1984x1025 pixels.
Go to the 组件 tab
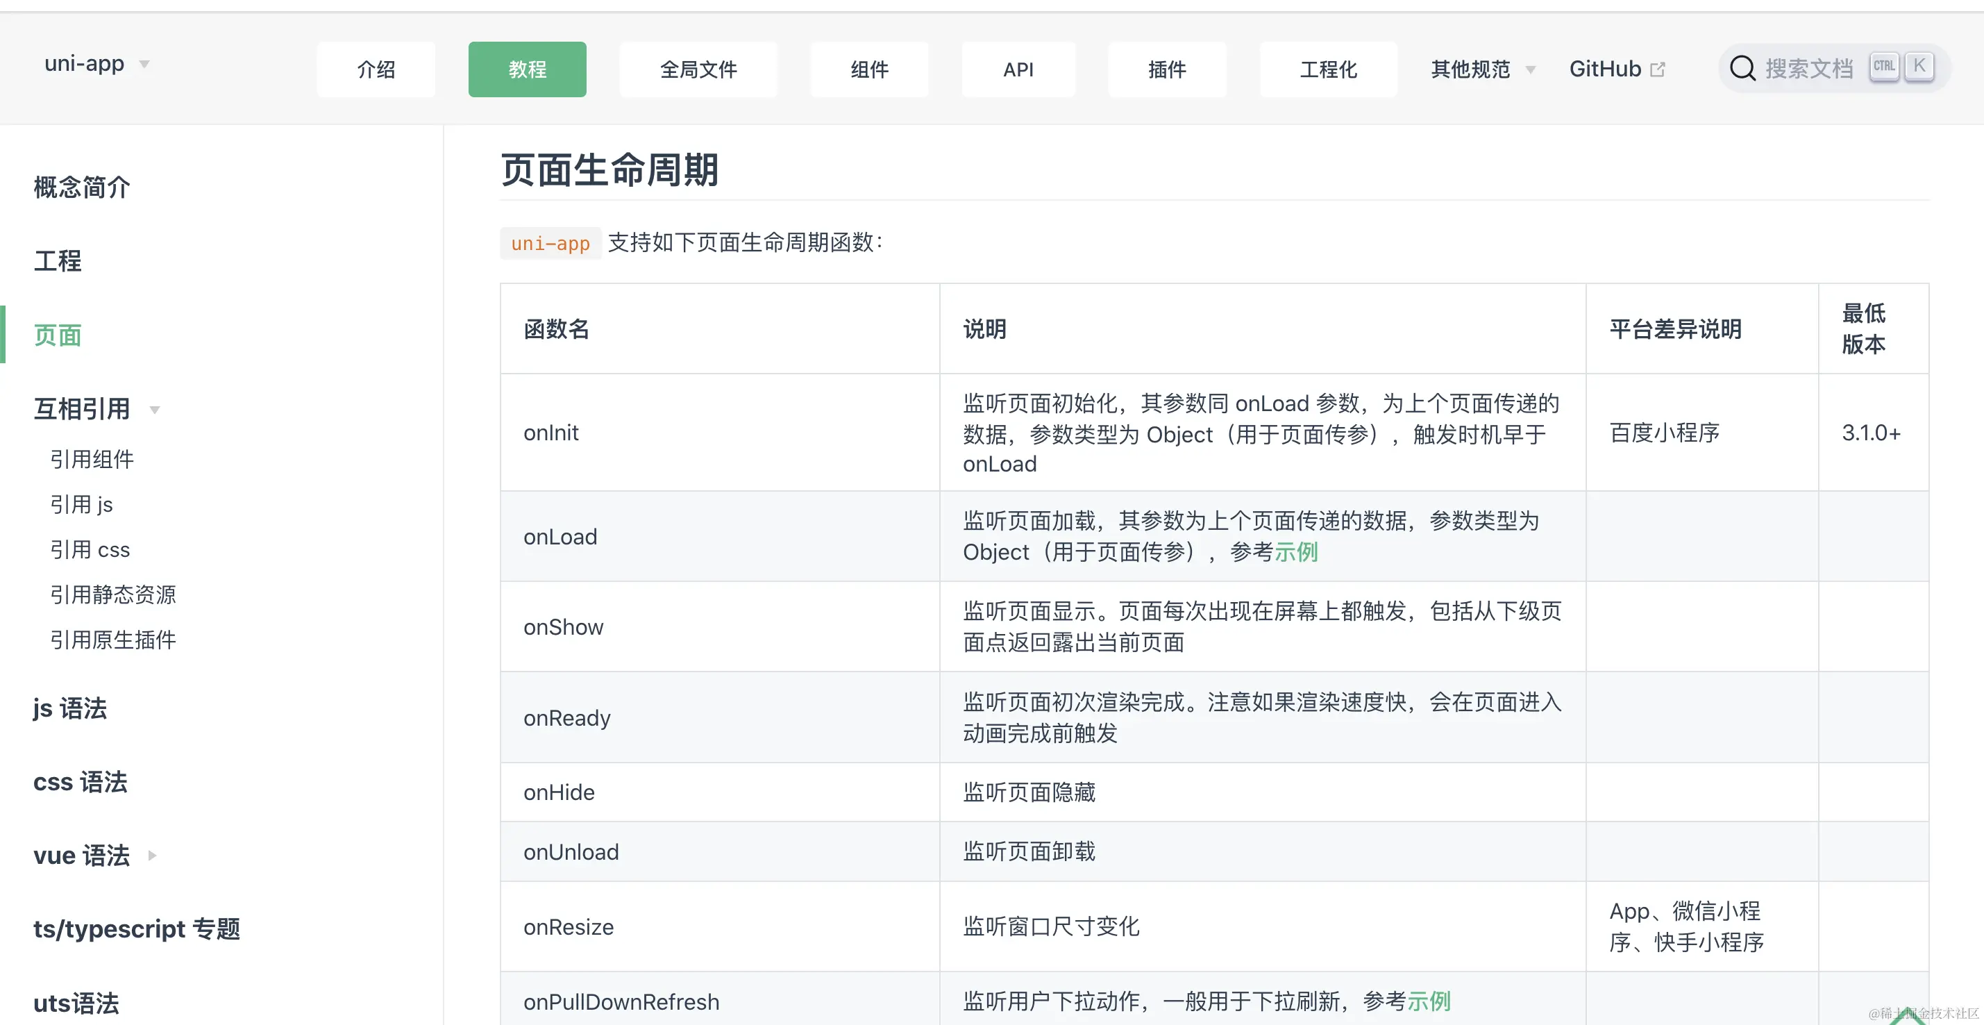(x=868, y=69)
